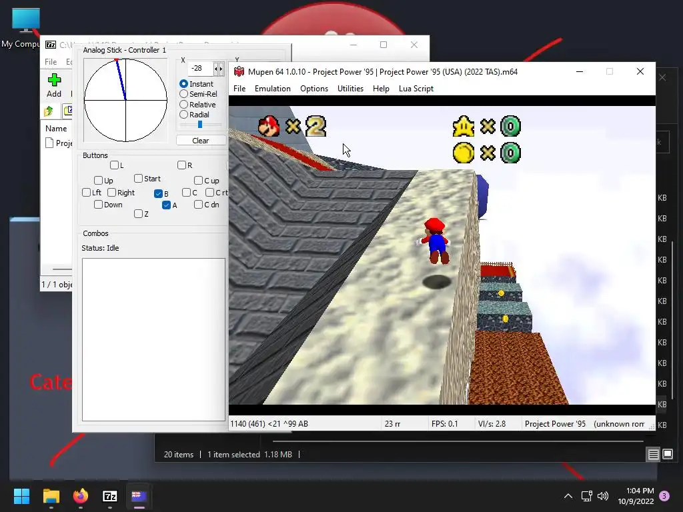
Task: Click the X value field showing -28
Action: coord(201,69)
